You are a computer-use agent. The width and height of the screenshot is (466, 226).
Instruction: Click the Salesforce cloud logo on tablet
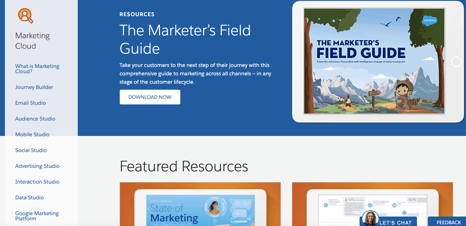click(430, 20)
